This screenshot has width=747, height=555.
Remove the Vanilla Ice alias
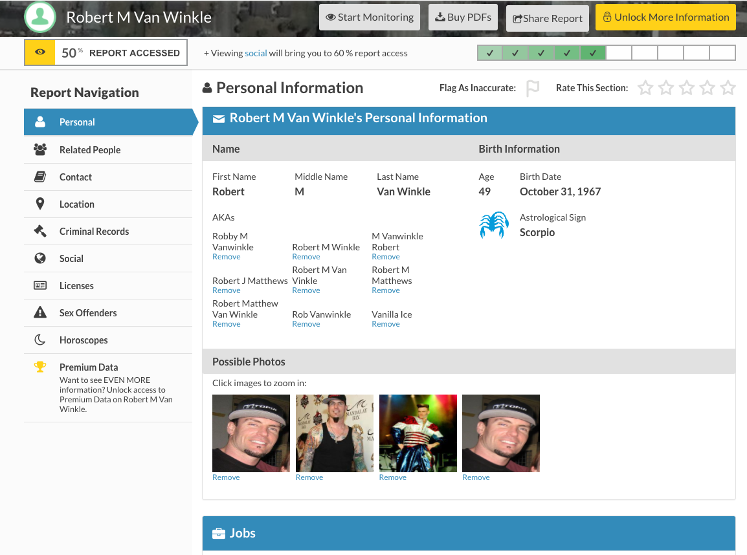pyautogui.click(x=386, y=324)
